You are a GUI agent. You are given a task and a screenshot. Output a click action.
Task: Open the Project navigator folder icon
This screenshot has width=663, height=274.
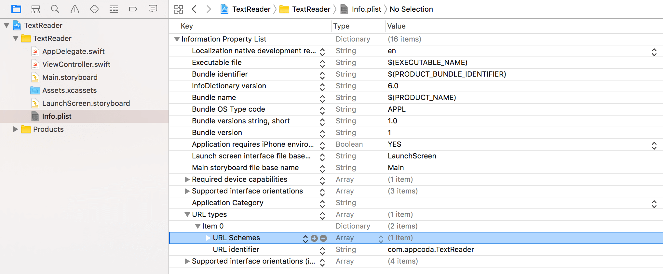coord(16,9)
